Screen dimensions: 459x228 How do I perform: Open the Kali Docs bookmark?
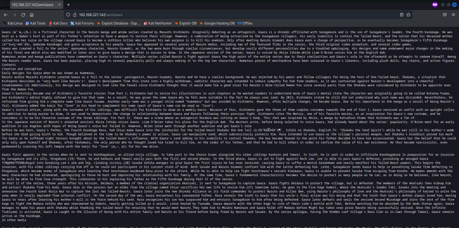pyautogui.click(x=58, y=23)
